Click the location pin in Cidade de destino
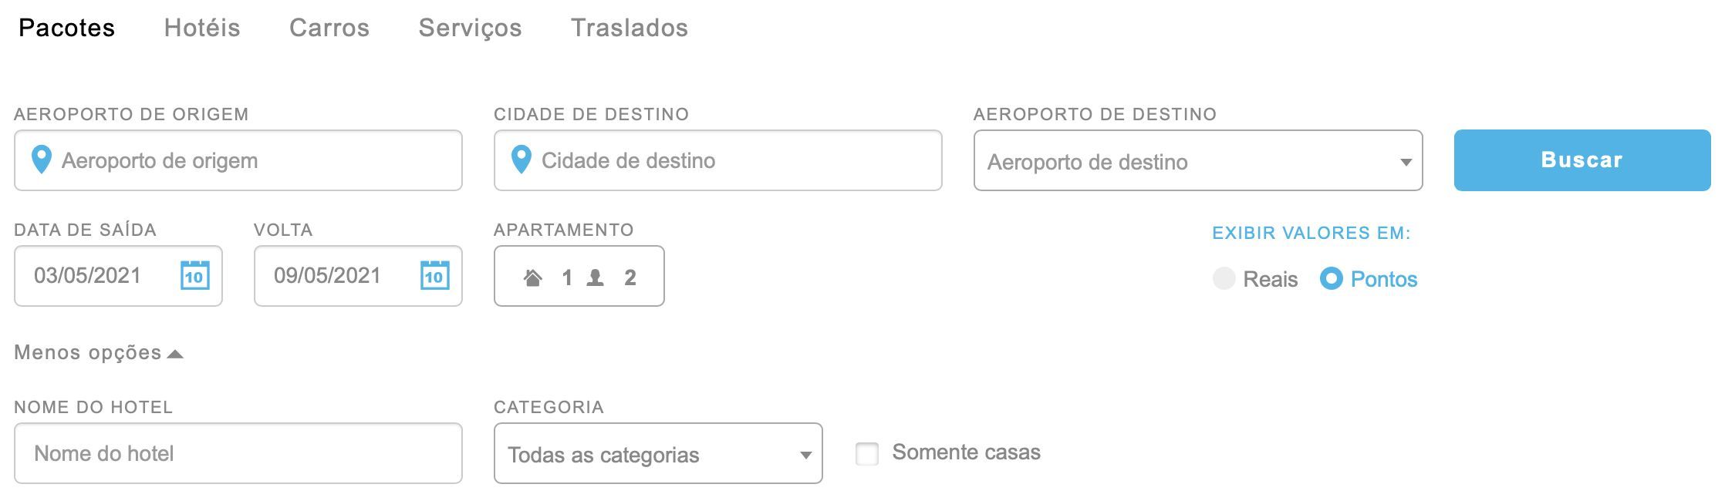This screenshot has width=1725, height=501. coord(521,160)
